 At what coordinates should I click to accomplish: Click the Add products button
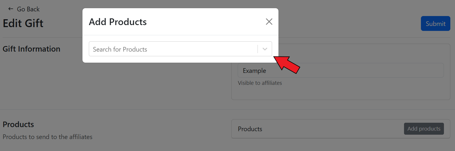click(x=424, y=129)
